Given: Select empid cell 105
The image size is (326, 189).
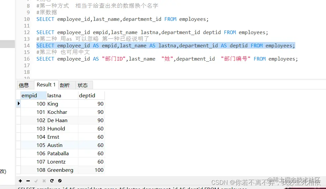Looking at the screenshot, I should (33, 145).
